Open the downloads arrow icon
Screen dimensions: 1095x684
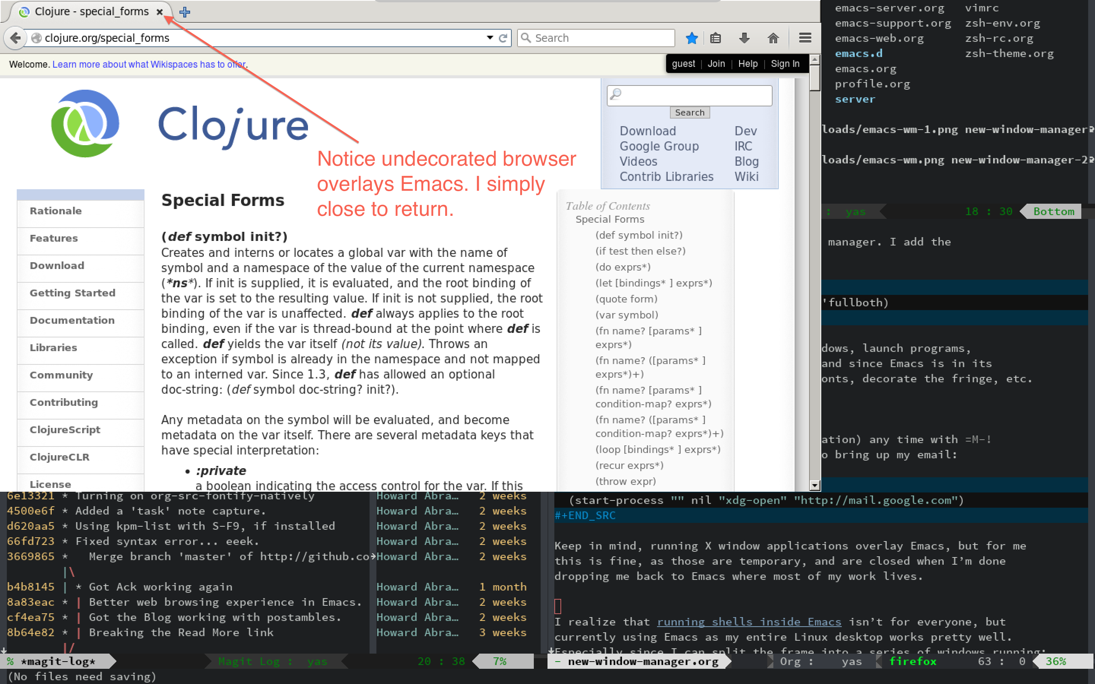744,38
